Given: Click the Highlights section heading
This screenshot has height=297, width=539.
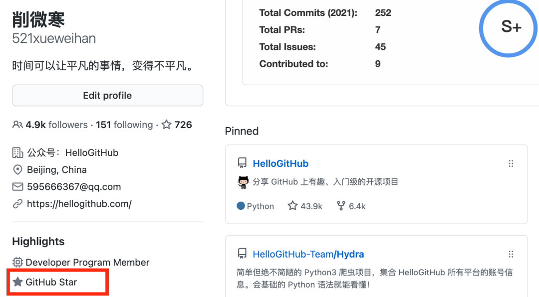Looking at the screenshot, I should [x=38, y=241].
